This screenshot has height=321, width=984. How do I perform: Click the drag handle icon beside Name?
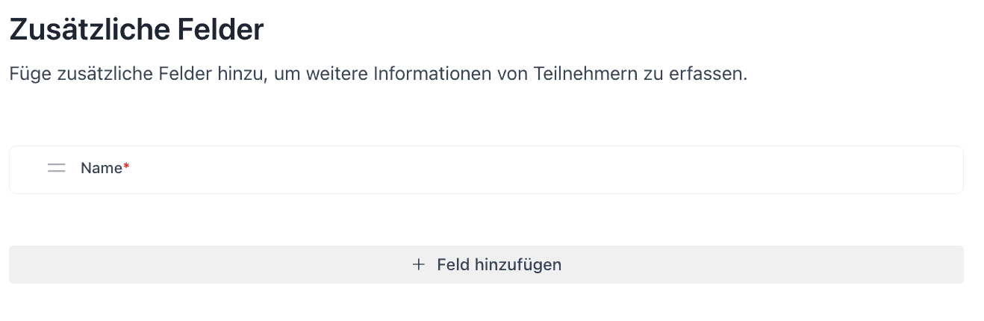(x=56, y=168)
